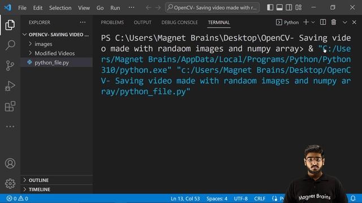The width and height of the screenshot is (362, 203).
Task: Select the Python terminal shell label
Action: coord(287,23)
